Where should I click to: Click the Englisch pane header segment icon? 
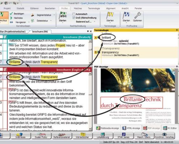pyautogui.click(x=5, y=69)
